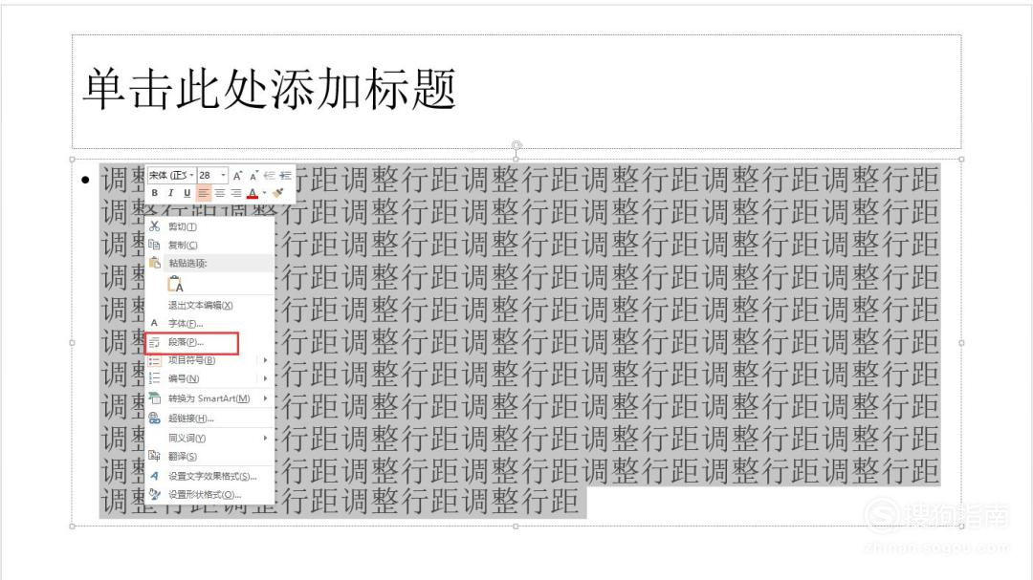Increase the font size with the larger A icon

coord(237,175)
